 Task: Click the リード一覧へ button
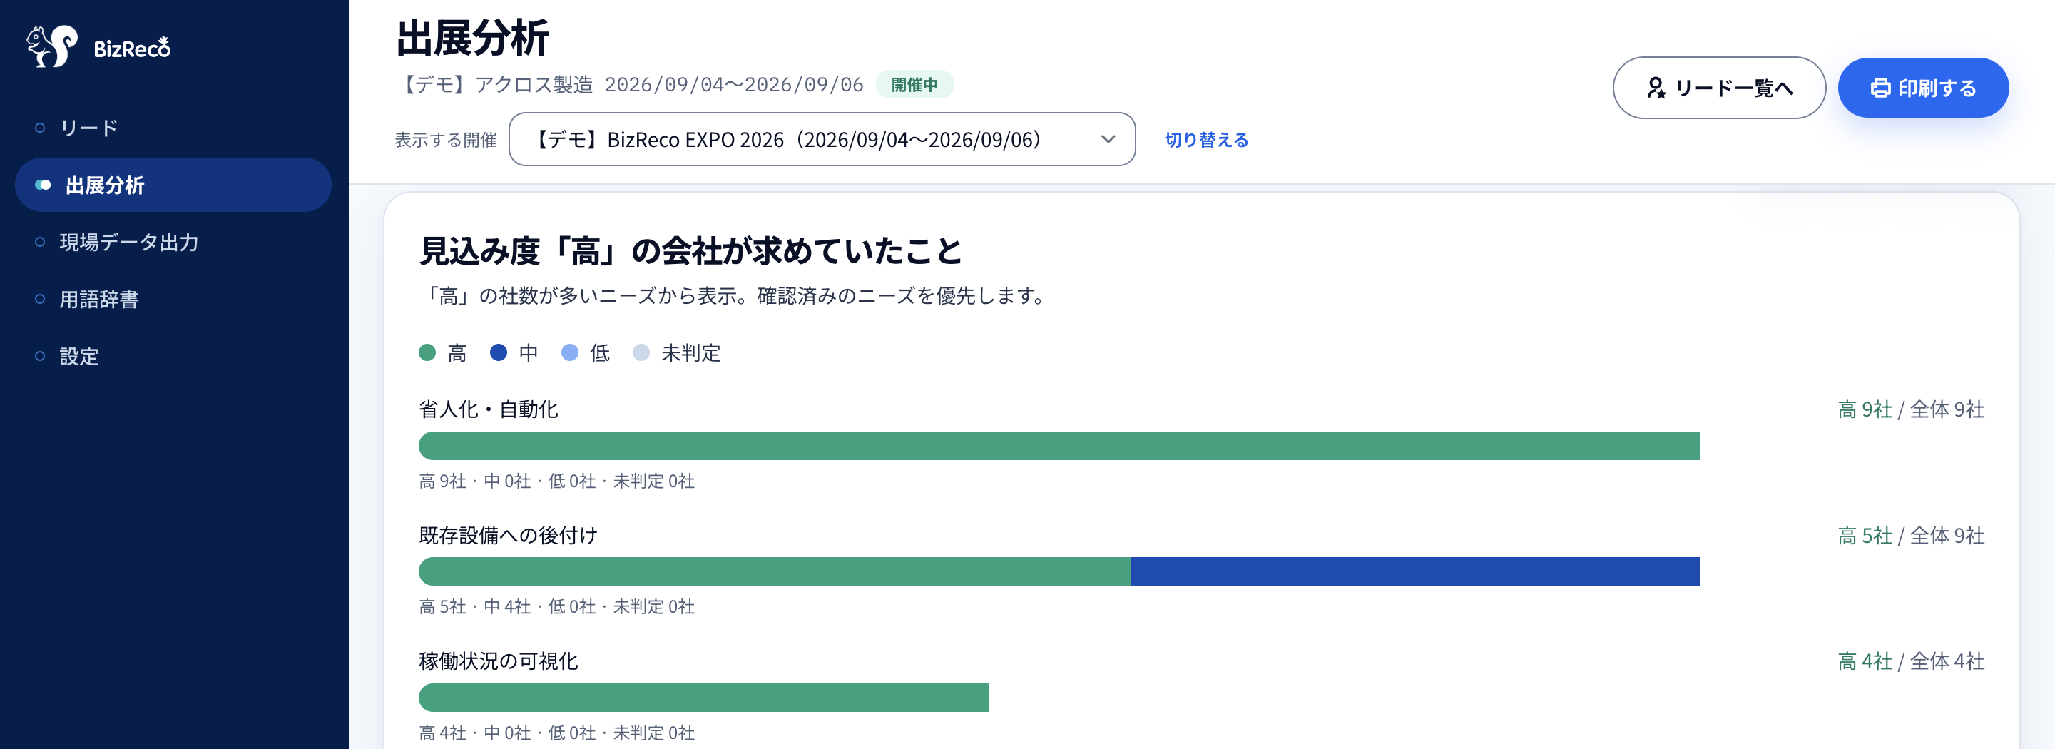tap(1719, 88)
